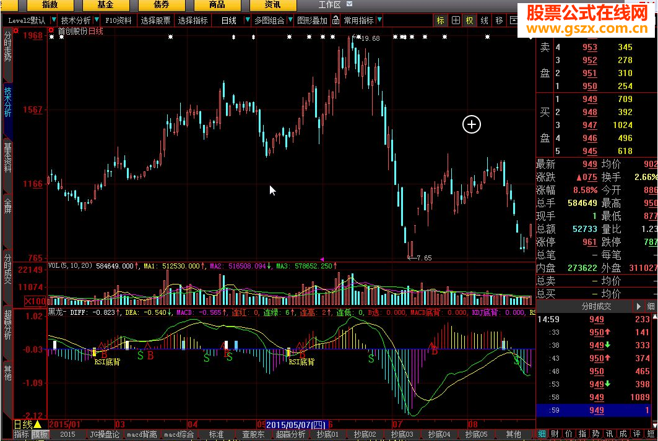
Task: Click the 2015/05/07 date marker
Action: (296, 425)
